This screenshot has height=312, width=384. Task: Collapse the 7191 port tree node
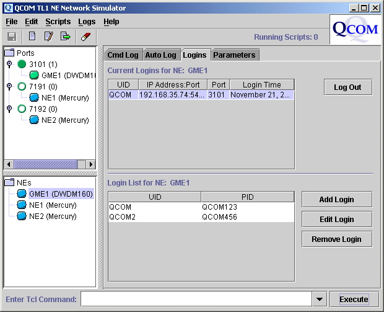click(x=9, y=87)
